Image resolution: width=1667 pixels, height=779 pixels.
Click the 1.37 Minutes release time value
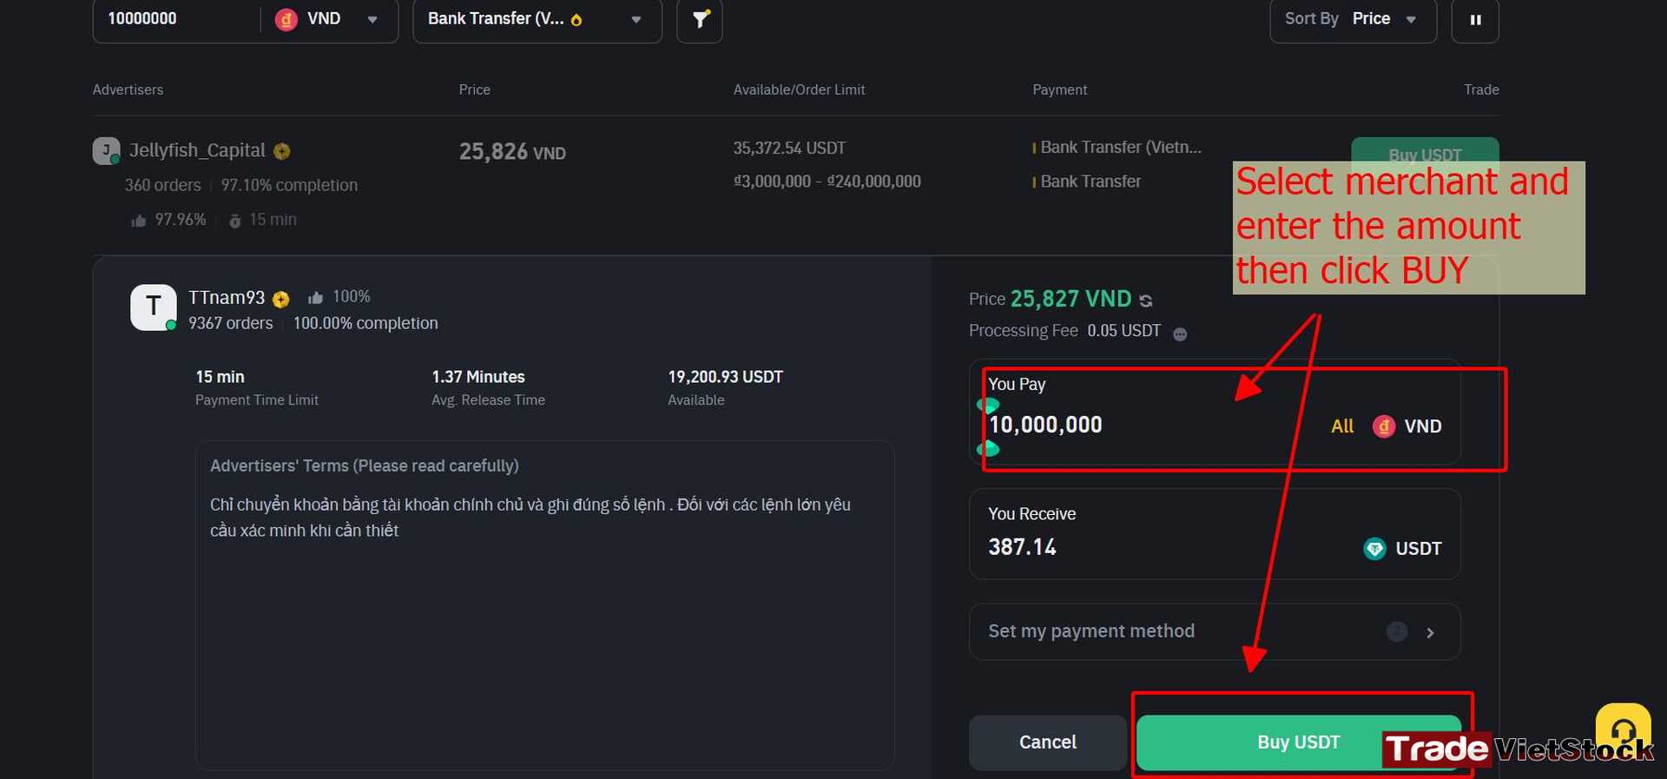[478, 377]
